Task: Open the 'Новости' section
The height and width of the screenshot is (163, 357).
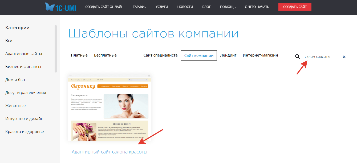Action: click(185, 7)
